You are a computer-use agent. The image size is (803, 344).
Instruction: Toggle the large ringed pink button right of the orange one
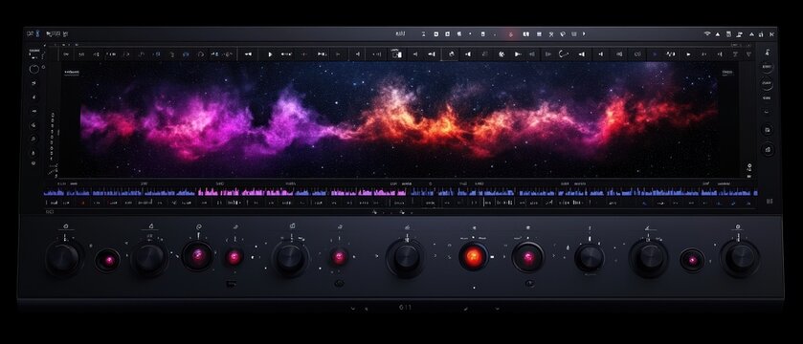point(528,257)
